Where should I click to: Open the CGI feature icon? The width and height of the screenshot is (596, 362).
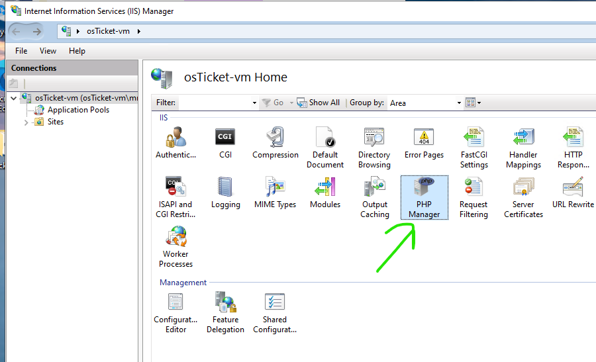(x=225, y=142)
